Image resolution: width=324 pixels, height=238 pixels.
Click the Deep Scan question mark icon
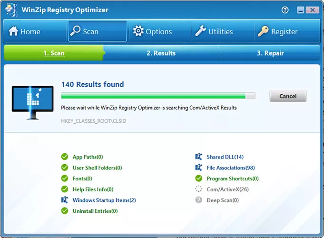(x=198, y=200)
